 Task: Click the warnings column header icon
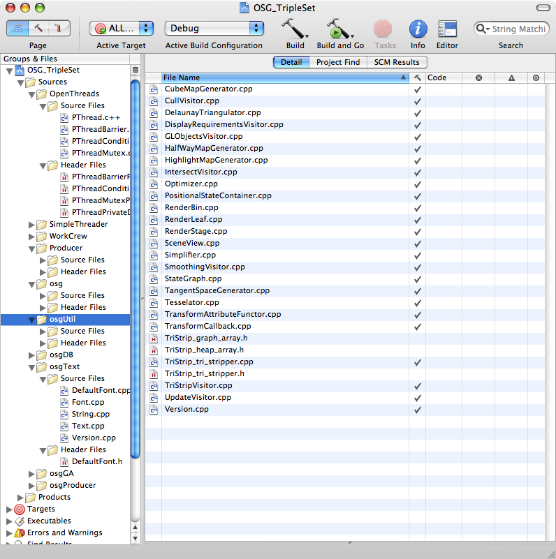[x=511, y=77]
